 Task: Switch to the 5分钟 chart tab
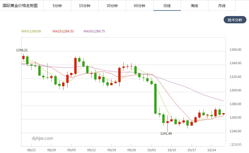57,6
